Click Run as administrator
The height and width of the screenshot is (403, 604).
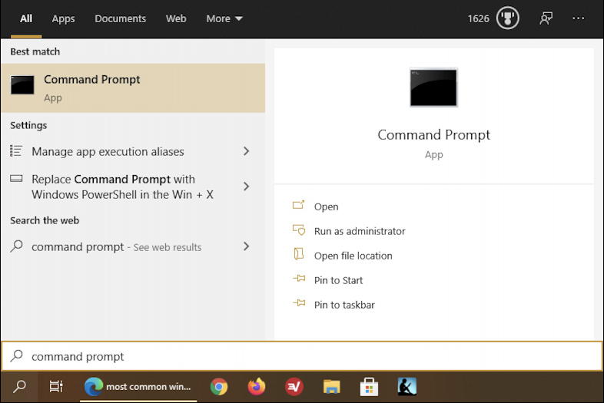point(360,231)
